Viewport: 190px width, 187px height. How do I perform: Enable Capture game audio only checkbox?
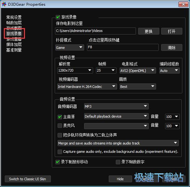[x=60, y=152]
